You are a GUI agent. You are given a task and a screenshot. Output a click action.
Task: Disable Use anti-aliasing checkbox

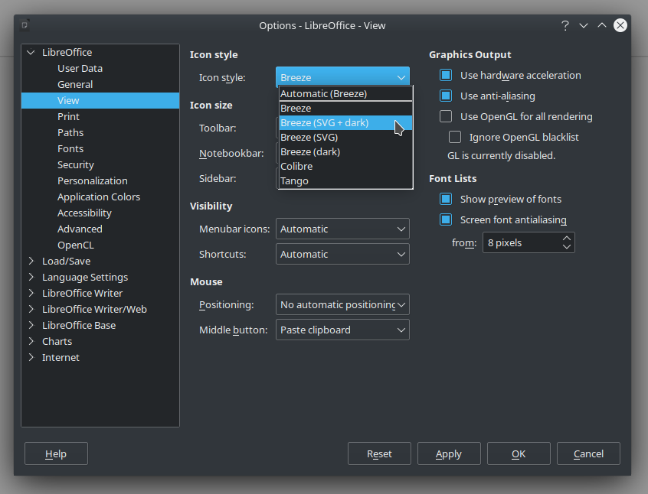click(446, 96)
